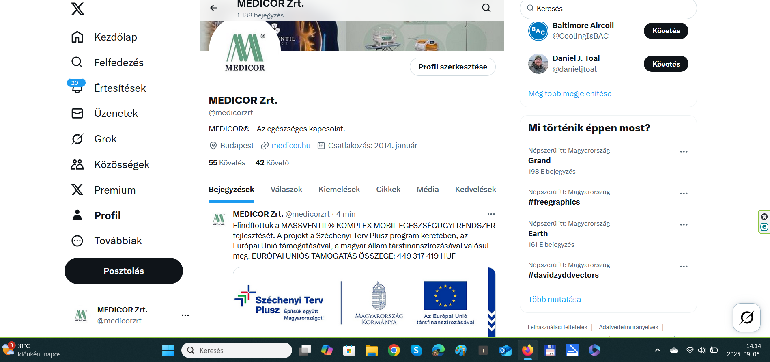Switch to the Válaszok tab

(286, 190)
